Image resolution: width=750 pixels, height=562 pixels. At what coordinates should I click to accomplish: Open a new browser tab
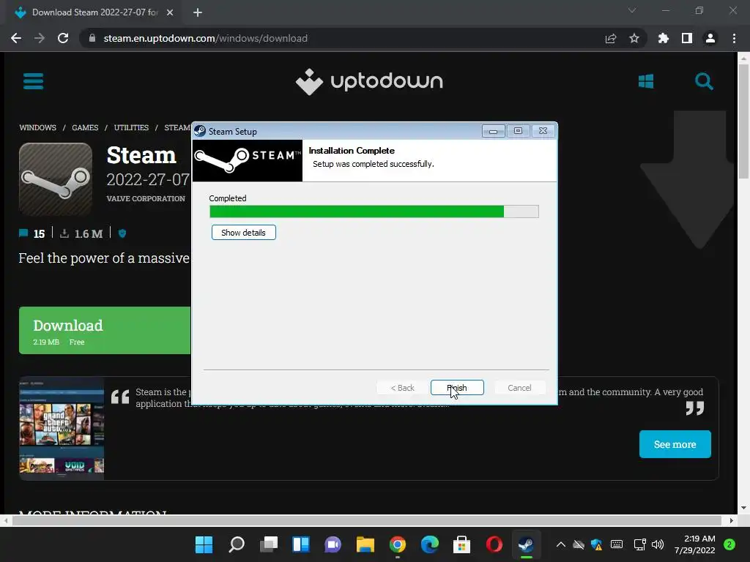point(198,12)
